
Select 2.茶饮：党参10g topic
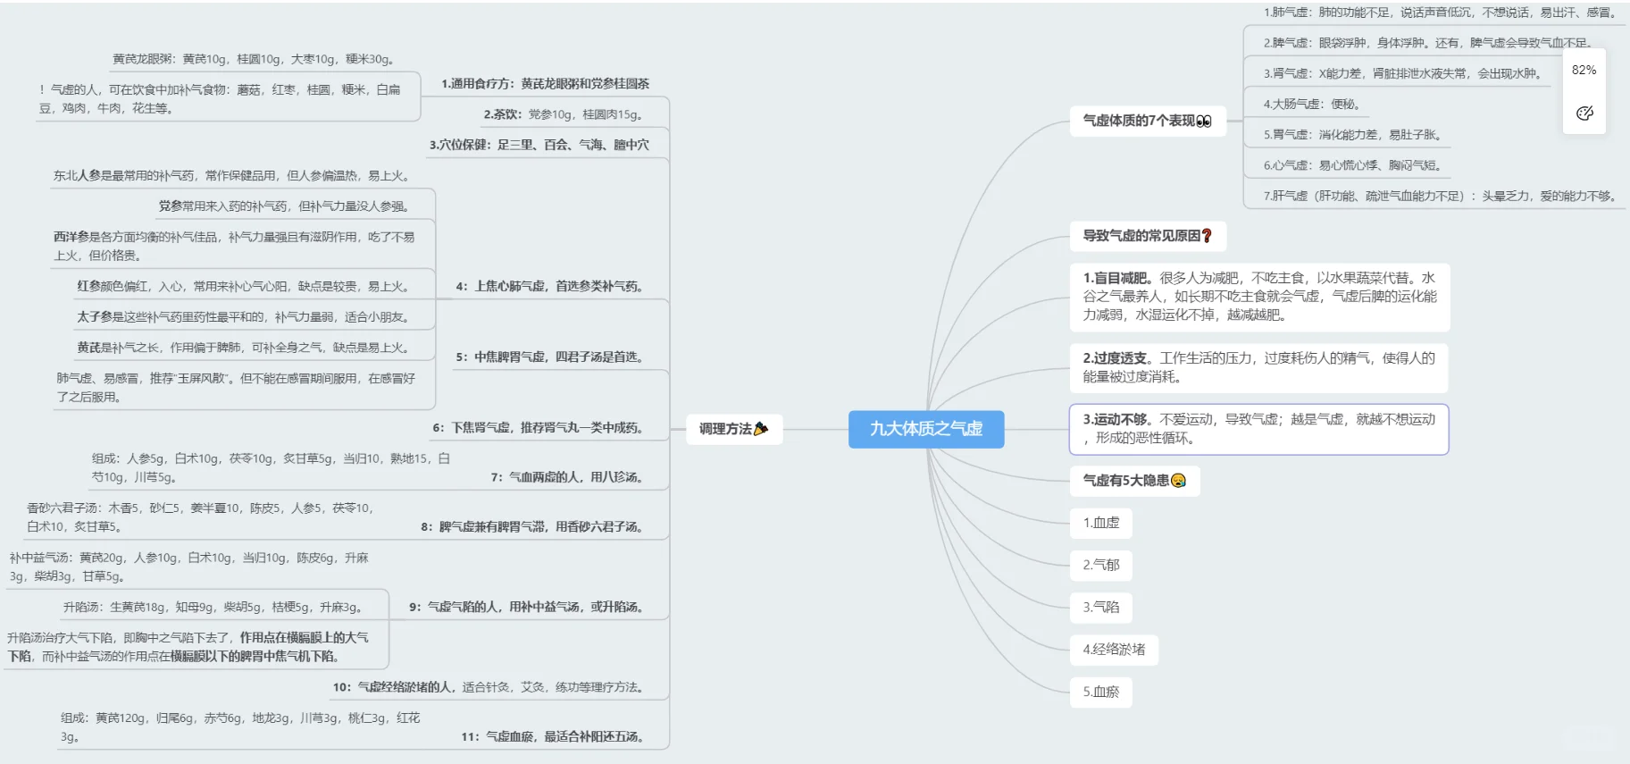pyautogui.click(x=564, y=114)
